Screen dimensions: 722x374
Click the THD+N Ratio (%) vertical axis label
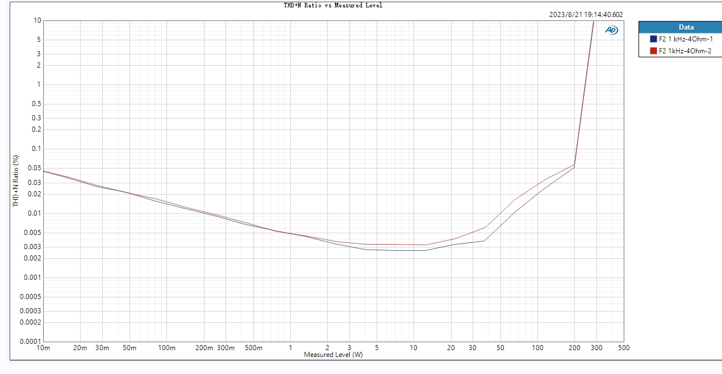(17, 180)
